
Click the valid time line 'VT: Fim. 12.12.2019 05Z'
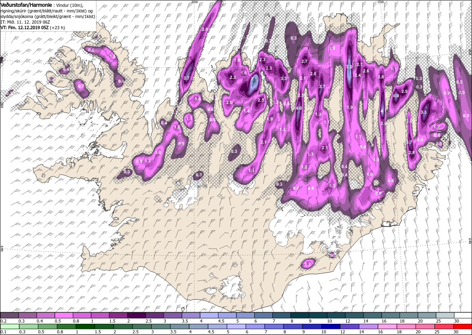tap(25, 27)
